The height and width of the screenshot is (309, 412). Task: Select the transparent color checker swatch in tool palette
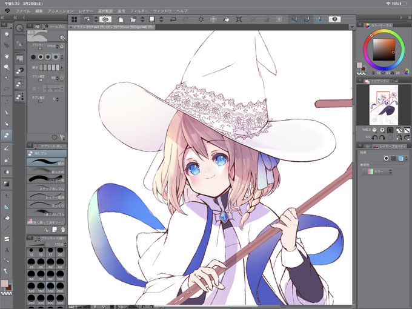click(6, 293)
